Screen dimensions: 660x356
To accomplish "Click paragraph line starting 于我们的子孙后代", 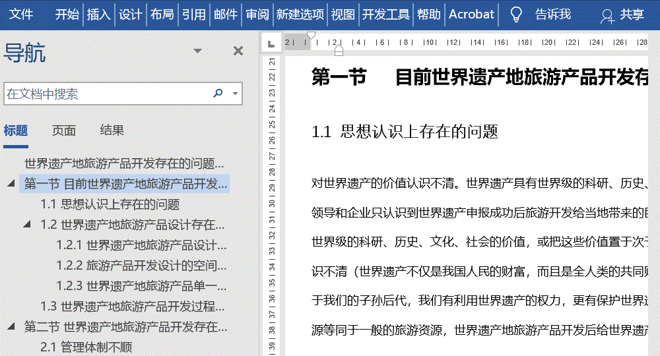I will pos(479,301).
